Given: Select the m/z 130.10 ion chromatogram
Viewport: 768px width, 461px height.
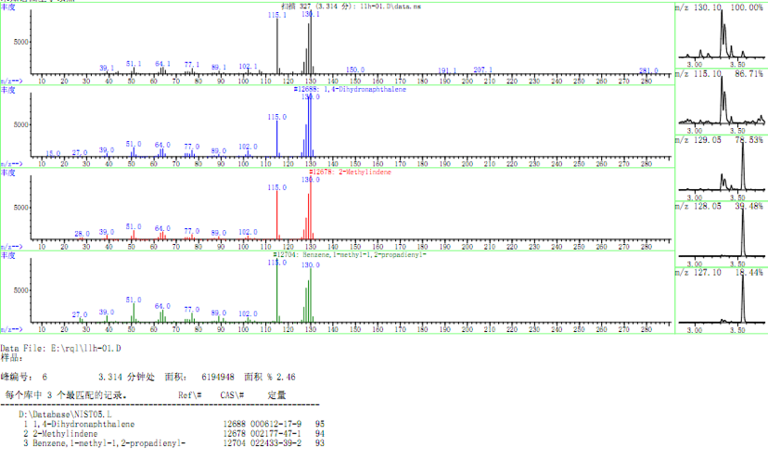Looking at the screenshot, I should [721, 36].
